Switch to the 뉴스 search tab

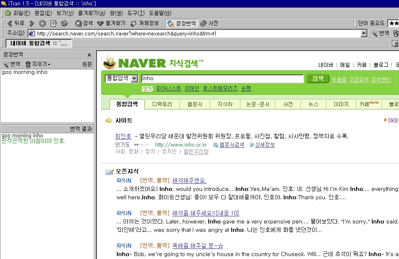313,104
